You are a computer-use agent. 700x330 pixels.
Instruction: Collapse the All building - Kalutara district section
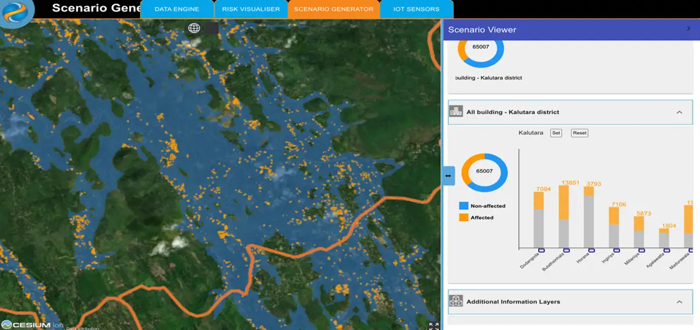pos(679,112)
